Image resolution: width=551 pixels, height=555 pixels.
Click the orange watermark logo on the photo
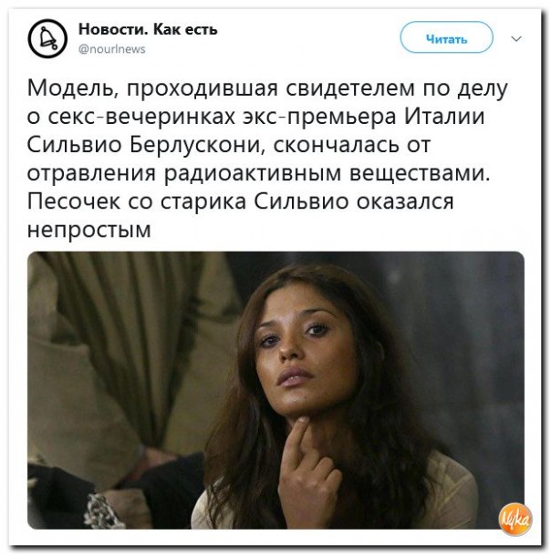pos(515,519)
